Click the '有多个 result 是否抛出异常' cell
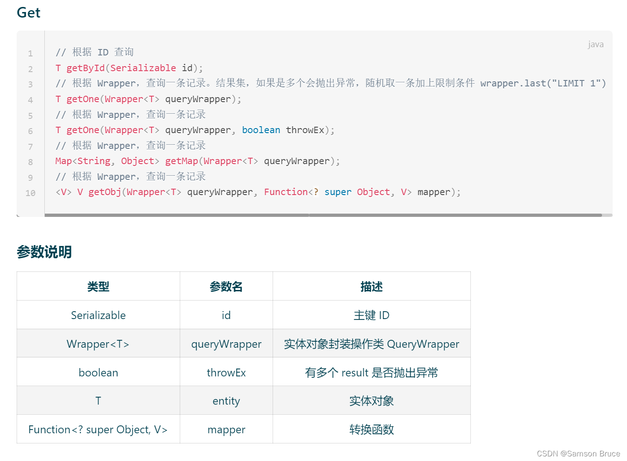 tap(371, 372)
